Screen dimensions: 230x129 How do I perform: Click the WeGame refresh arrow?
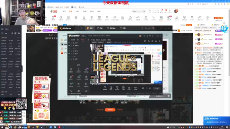coord(81,28)
